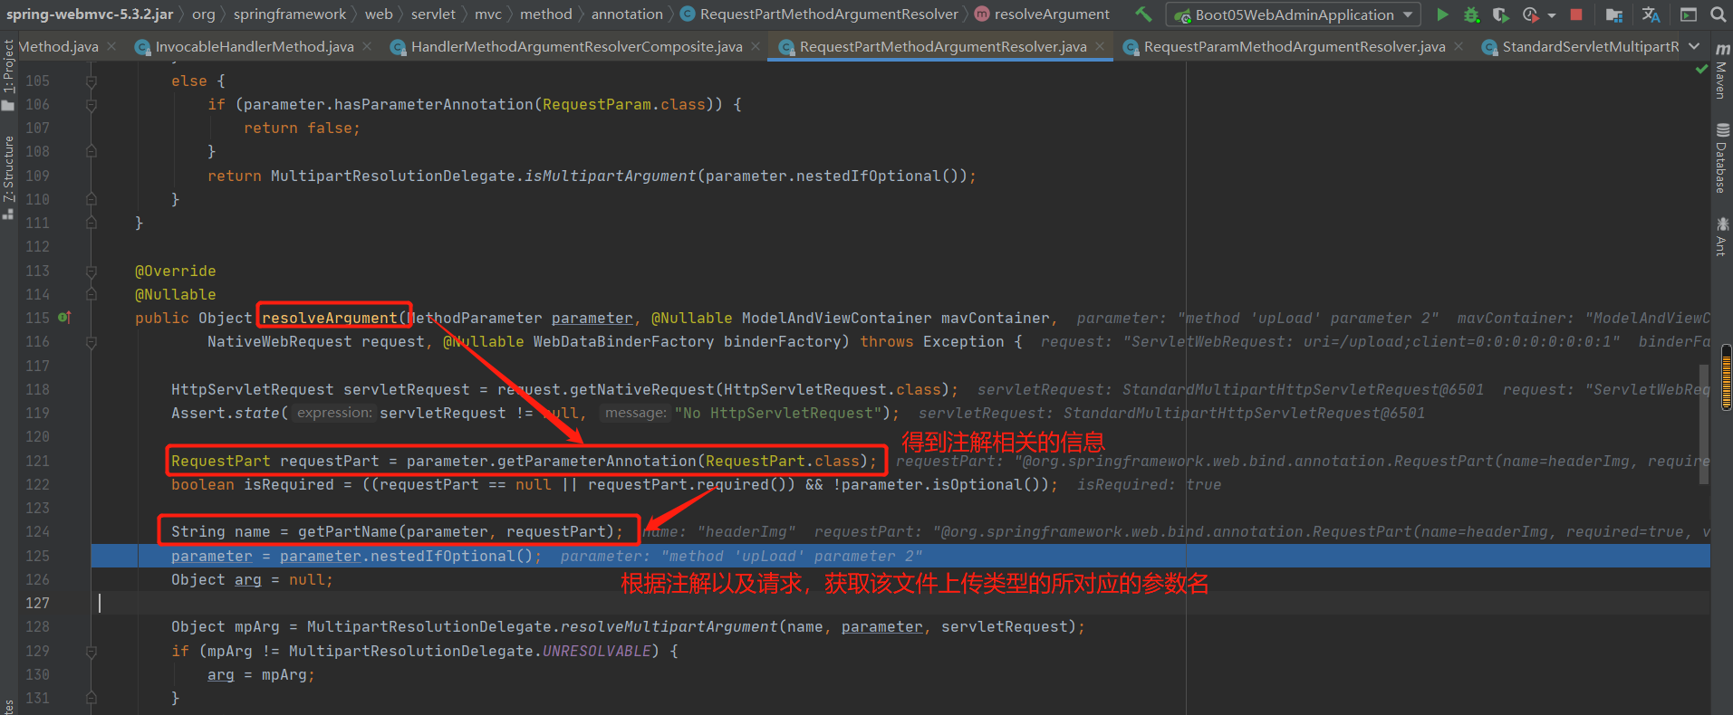Collapse the if block at line 129
The image size is (1733, 715).
click(x=91, y=651)
